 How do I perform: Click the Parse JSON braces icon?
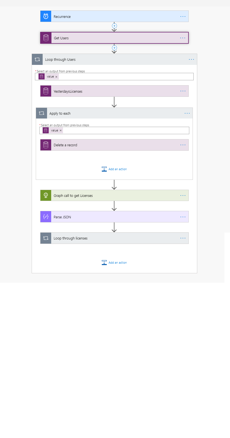click(46, 217)
